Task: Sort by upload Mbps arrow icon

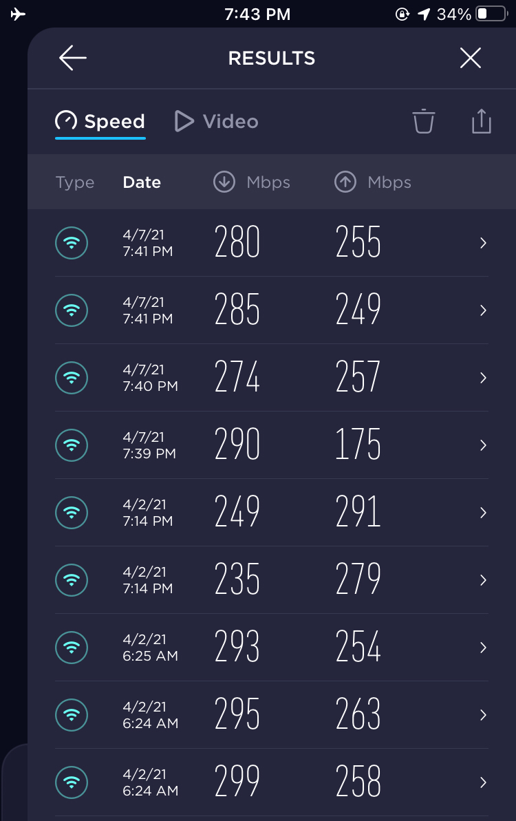Action: [345, 182]
